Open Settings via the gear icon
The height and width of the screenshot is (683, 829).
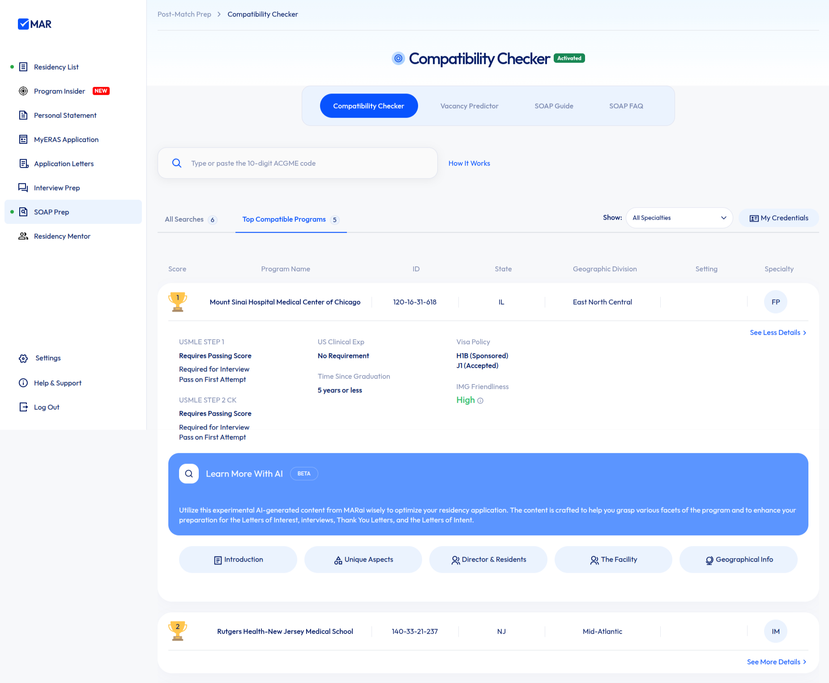click(23, 358)
